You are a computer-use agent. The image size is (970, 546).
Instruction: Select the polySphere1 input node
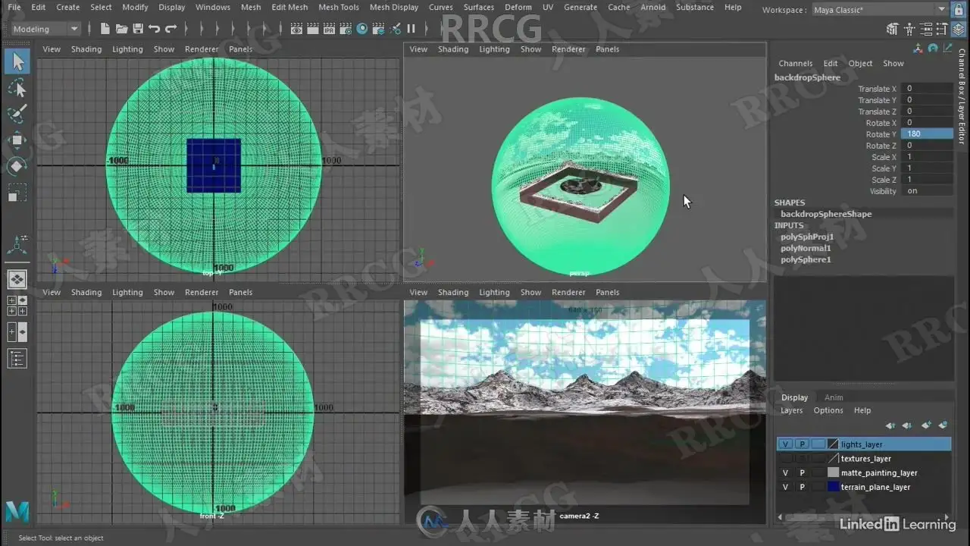coord(806,259)
